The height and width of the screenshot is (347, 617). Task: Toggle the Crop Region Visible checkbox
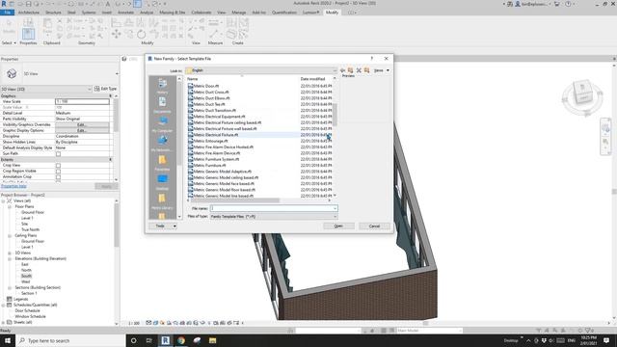58,172
